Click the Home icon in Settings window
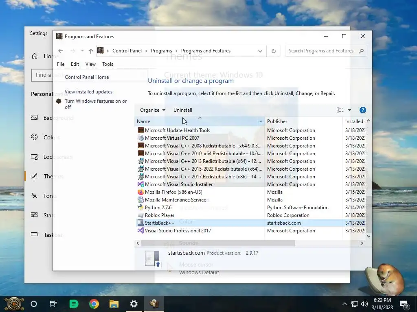Screen dimensions: 417x312 tap(35, 56)
